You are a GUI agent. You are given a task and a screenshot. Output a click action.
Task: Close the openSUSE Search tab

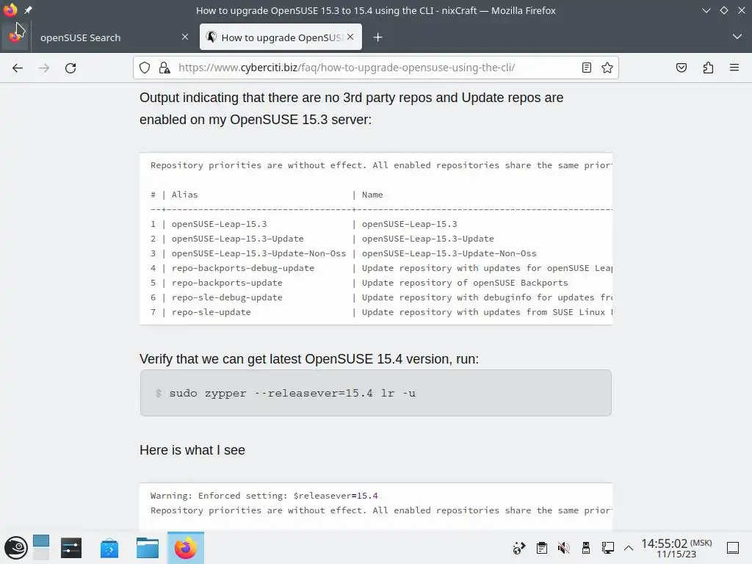click(185, 37)
